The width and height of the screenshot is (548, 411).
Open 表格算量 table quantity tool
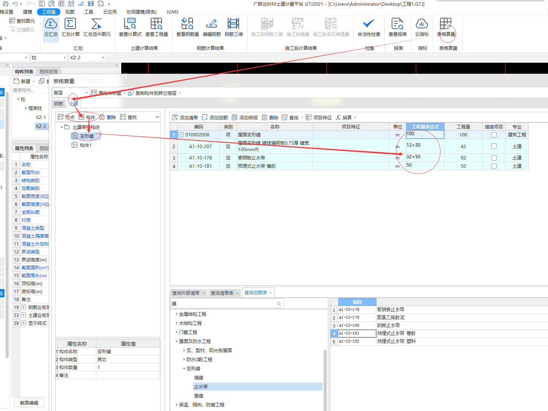click(446, 28)
